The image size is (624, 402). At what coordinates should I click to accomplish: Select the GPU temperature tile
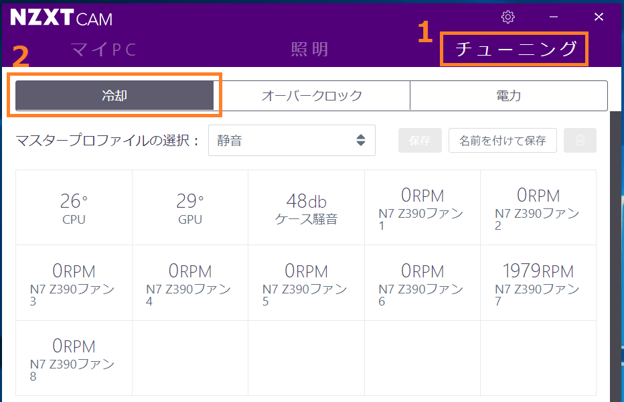190,208
